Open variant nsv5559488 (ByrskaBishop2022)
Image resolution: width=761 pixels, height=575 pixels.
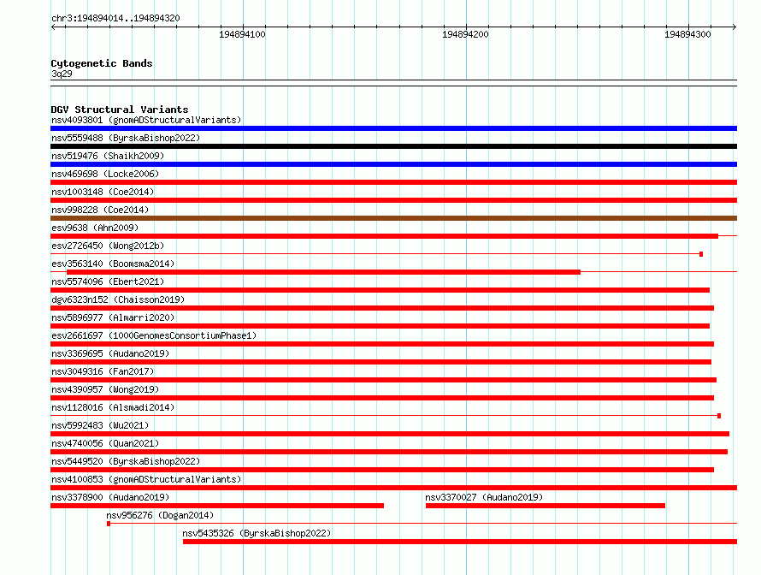click(126, 138)
